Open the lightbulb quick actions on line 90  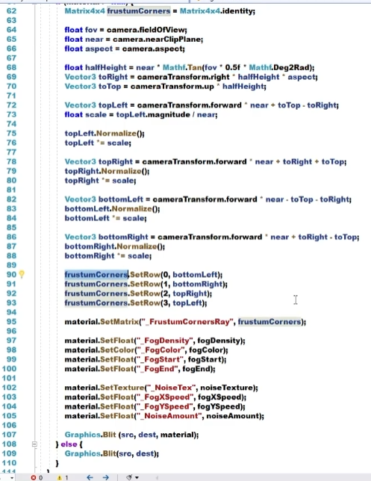[x=22, y=274]
